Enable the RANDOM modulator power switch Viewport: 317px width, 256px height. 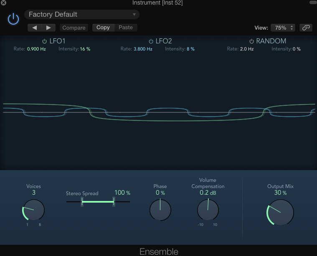251,41
